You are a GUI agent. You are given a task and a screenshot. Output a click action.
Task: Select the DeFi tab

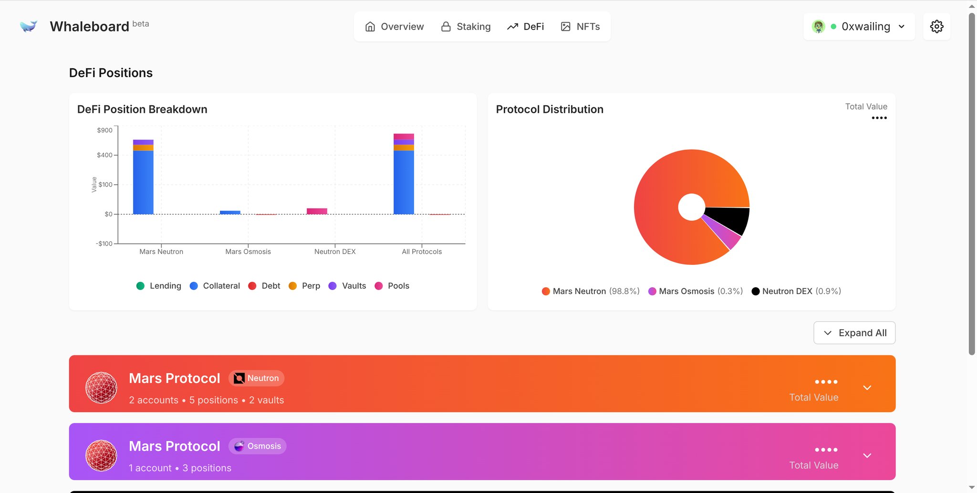click(x=526, y=27)
